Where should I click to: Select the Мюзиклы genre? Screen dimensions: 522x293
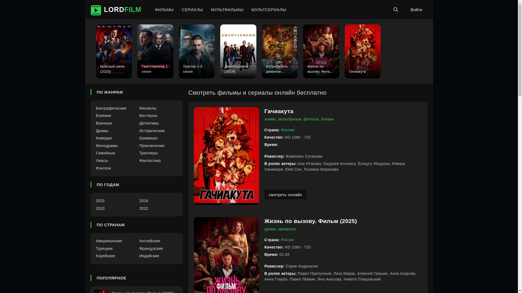[148, 108]
